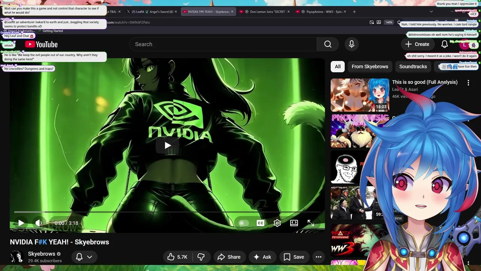Click the picture-in-picture icon in address bar

click(x=372, y=22)
